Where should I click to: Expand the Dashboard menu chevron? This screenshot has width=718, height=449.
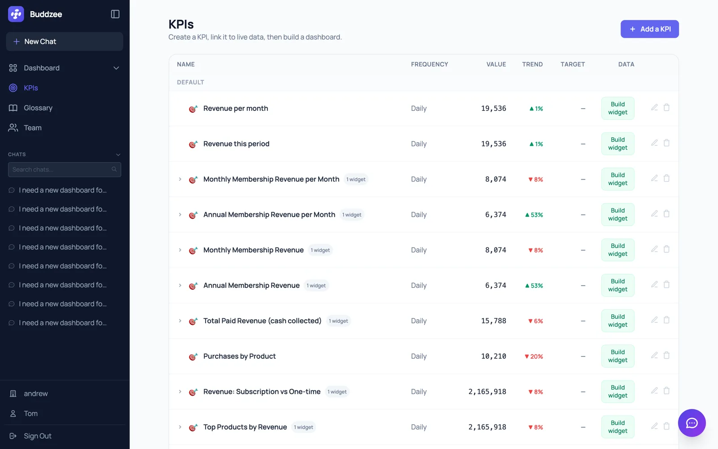coord(116,68)
